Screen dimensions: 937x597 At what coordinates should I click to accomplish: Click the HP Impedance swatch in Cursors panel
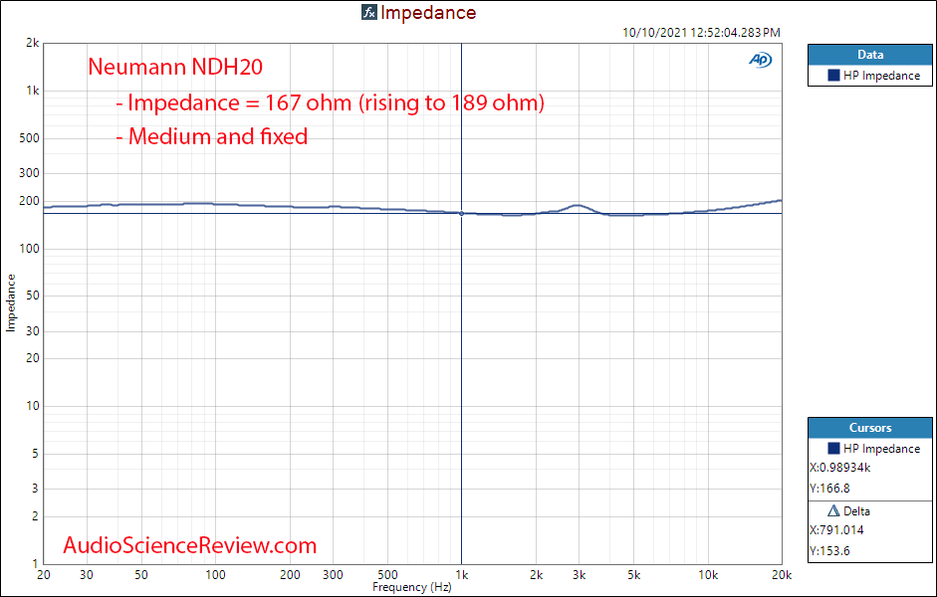click(833, 449)
